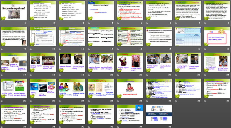Click the transition star icon under slide 4
This screenshot has height=128, width=231.
[89, 23]
